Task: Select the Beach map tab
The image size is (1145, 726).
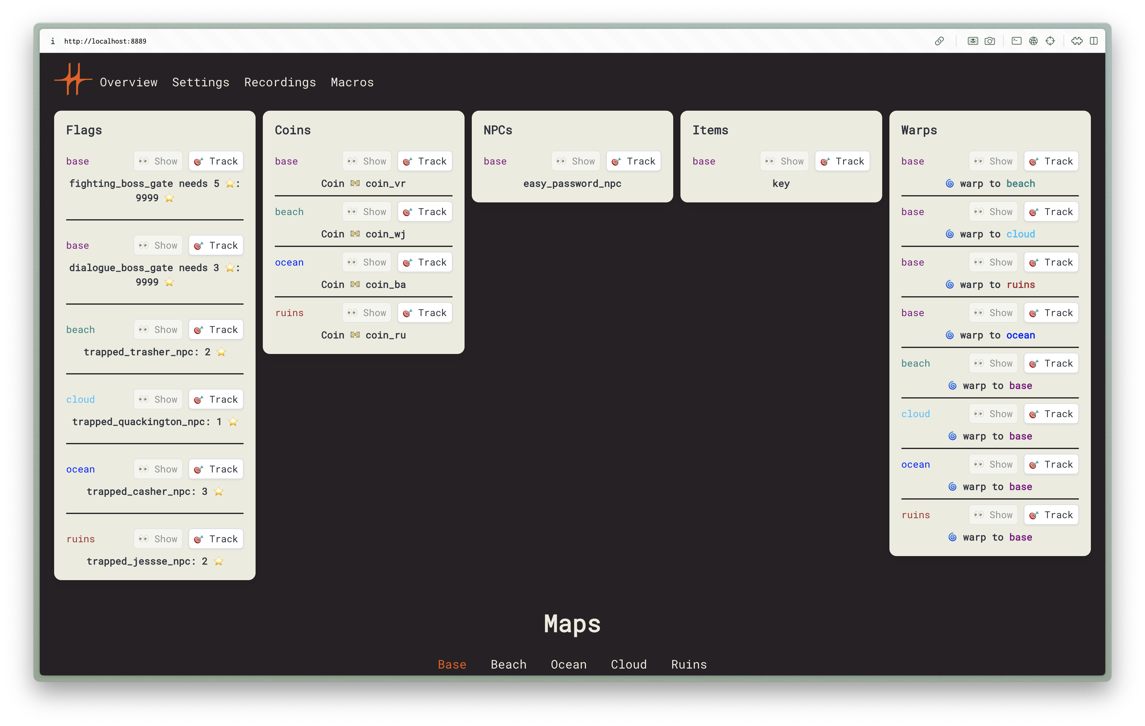Action: [508, 664]
